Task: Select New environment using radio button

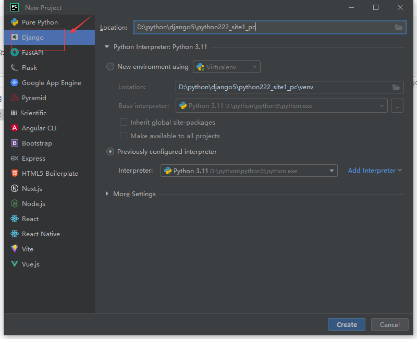Action: click(110, 67)
